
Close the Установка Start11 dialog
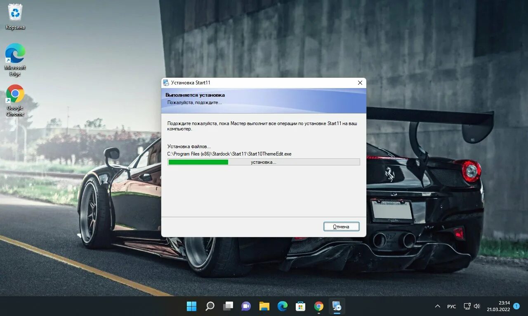click(360, 83)
